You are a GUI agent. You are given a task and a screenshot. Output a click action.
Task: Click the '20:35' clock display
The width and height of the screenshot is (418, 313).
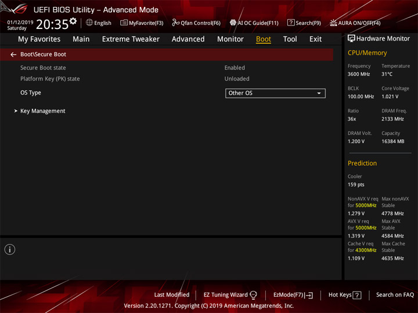tap(52, 24)
